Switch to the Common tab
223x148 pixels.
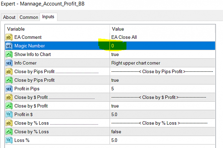click(x=29, y=17)
